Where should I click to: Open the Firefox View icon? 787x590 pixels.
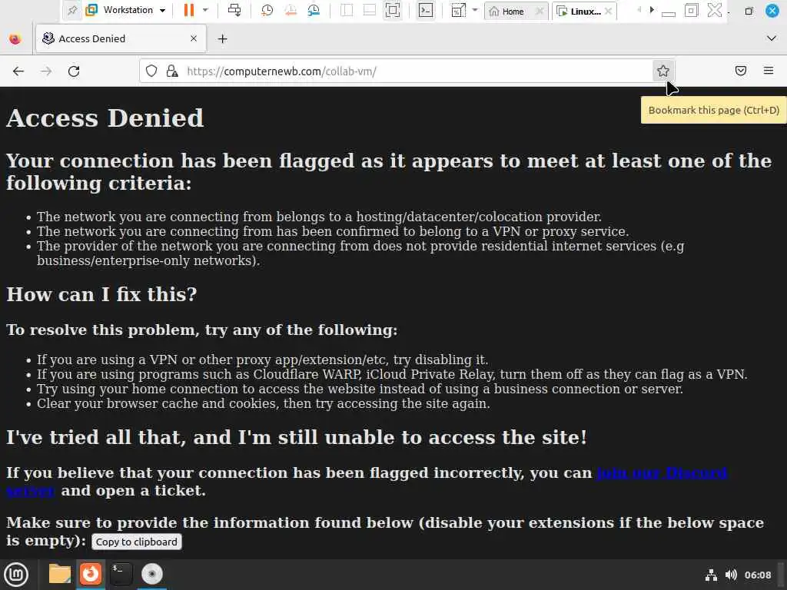[15, 38]
